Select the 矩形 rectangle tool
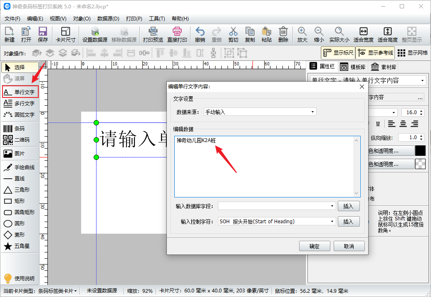Viewport: 431px width, 297px height. click(x=20, y=201)
